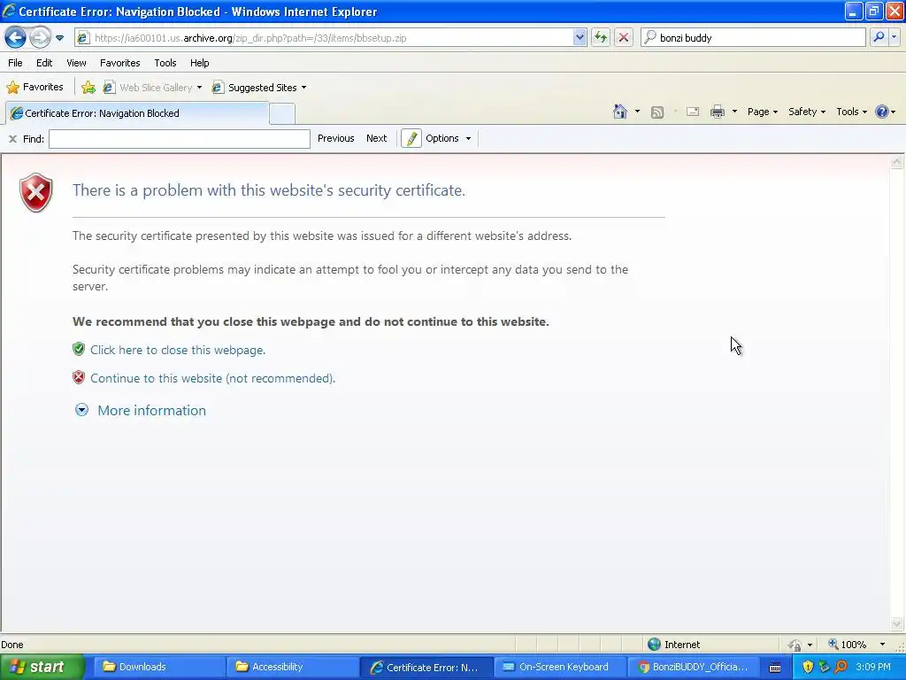
Task: Open the Page command menu
Action: pyautogui.click(x=762, y=112)
